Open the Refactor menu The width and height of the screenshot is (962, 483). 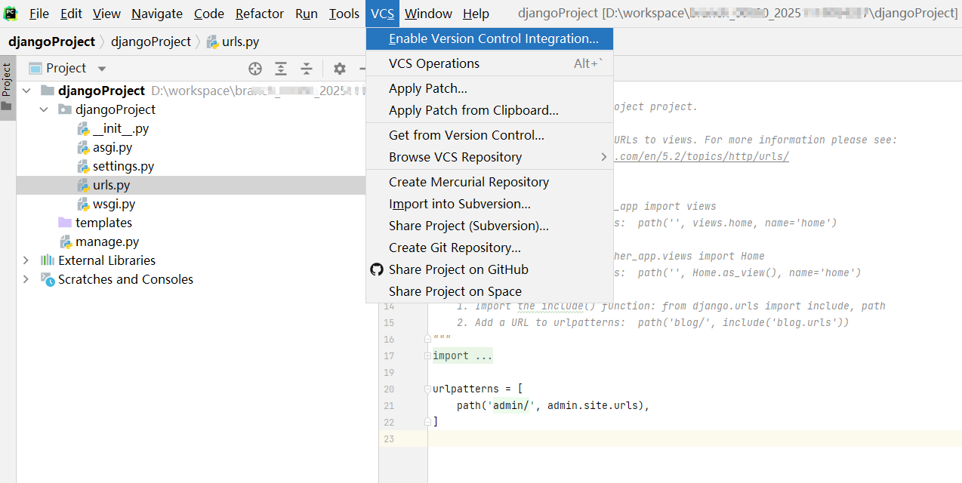[x=260, y=14]
